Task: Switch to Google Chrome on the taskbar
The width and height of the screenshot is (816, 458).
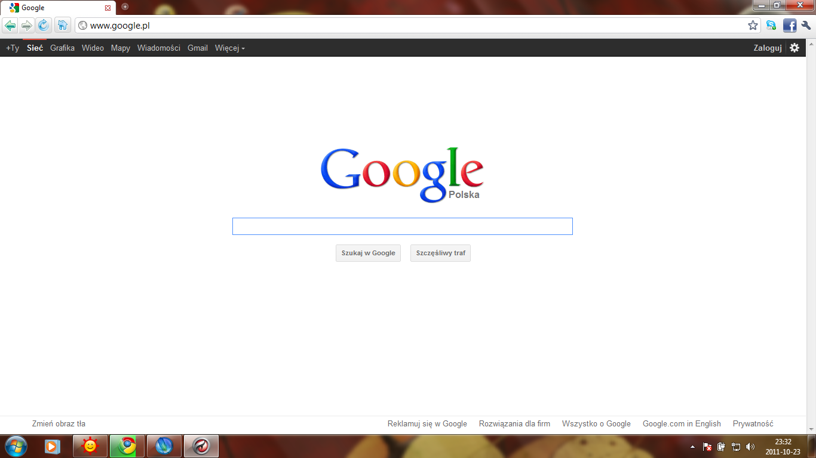Action: click(x=127, y=446)
